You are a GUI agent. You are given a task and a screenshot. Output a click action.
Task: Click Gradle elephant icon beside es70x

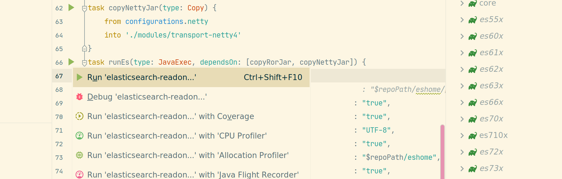(x=472, y=119)
